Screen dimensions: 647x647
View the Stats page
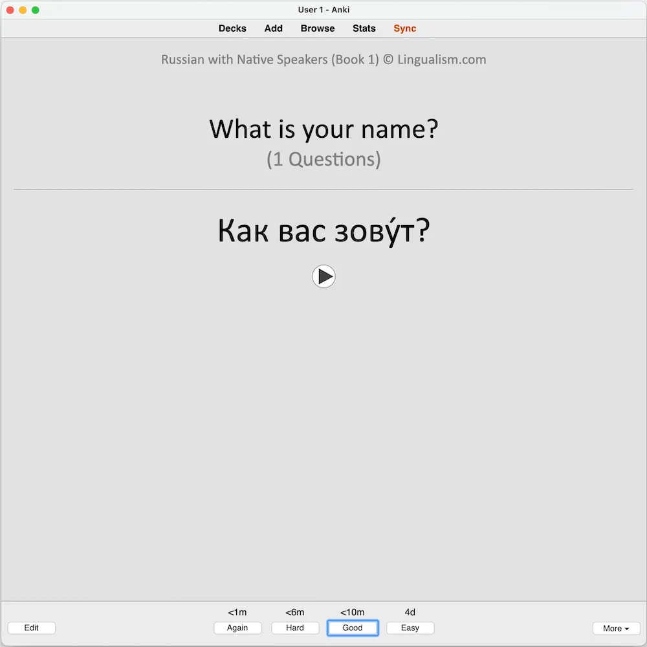pyautogui.click(x=364, y=28)
